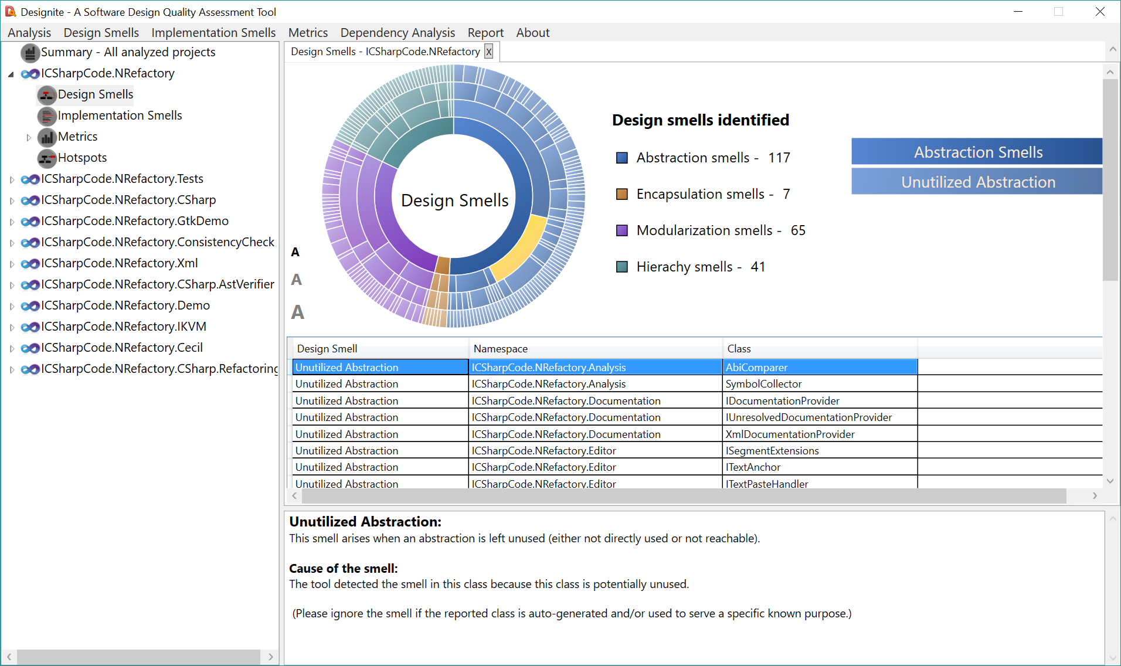Open the Dependency Analysis menu

[397, 33]
